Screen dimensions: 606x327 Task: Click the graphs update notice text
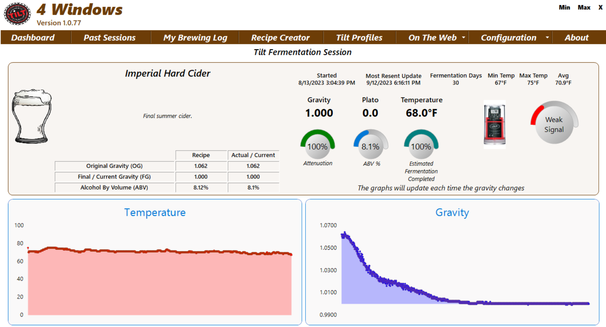coord(441,188)
